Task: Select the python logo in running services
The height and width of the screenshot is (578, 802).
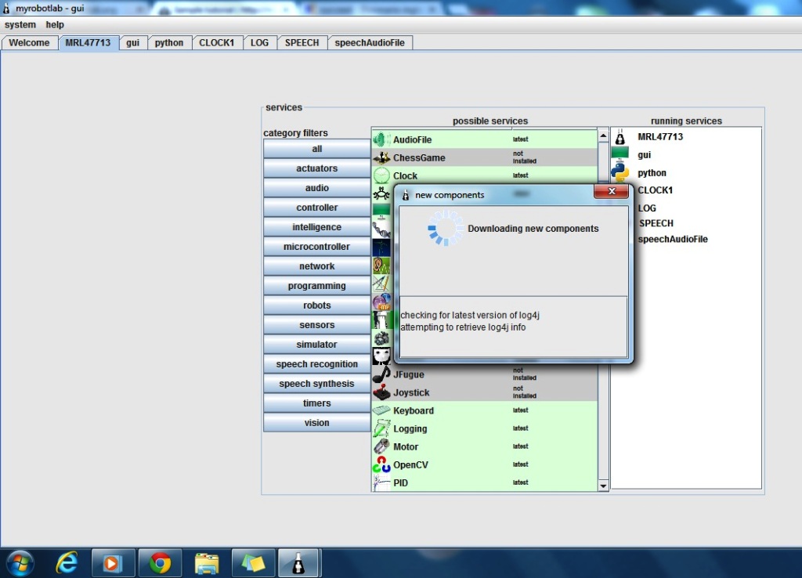Action: 620,172
